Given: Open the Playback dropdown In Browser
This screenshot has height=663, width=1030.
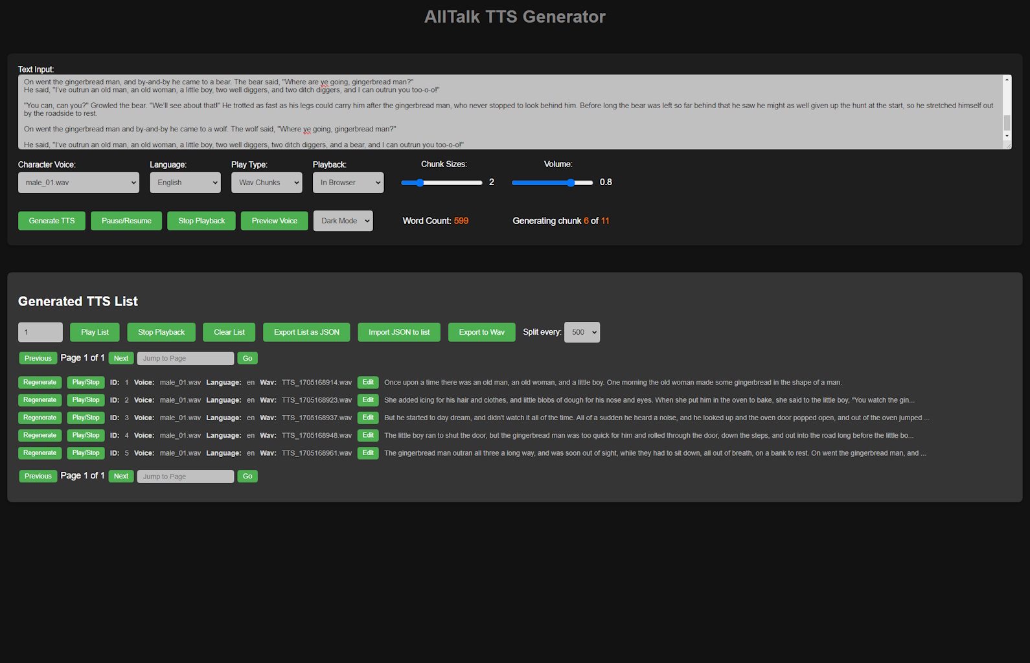Looking at the screenshot, I should coord(349,183).
